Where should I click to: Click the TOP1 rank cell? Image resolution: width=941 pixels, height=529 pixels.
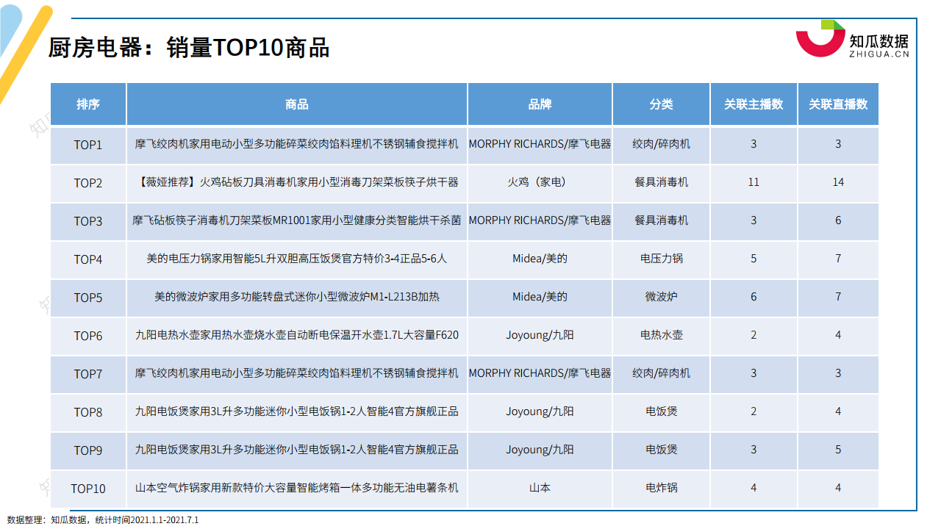pyautogui.click(x=88, y=145)
